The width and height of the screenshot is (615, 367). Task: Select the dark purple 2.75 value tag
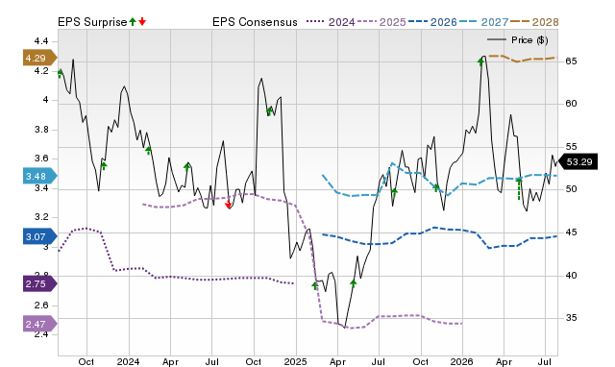[40, 283]
